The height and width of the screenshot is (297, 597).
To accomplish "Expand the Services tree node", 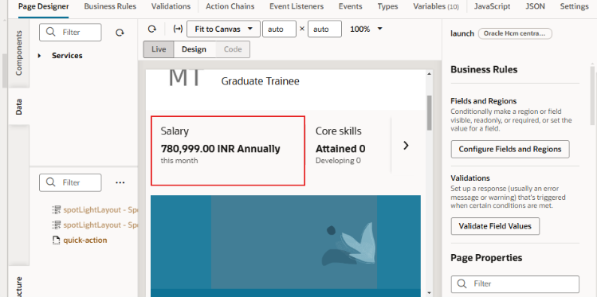I will [x=40, y=56].
